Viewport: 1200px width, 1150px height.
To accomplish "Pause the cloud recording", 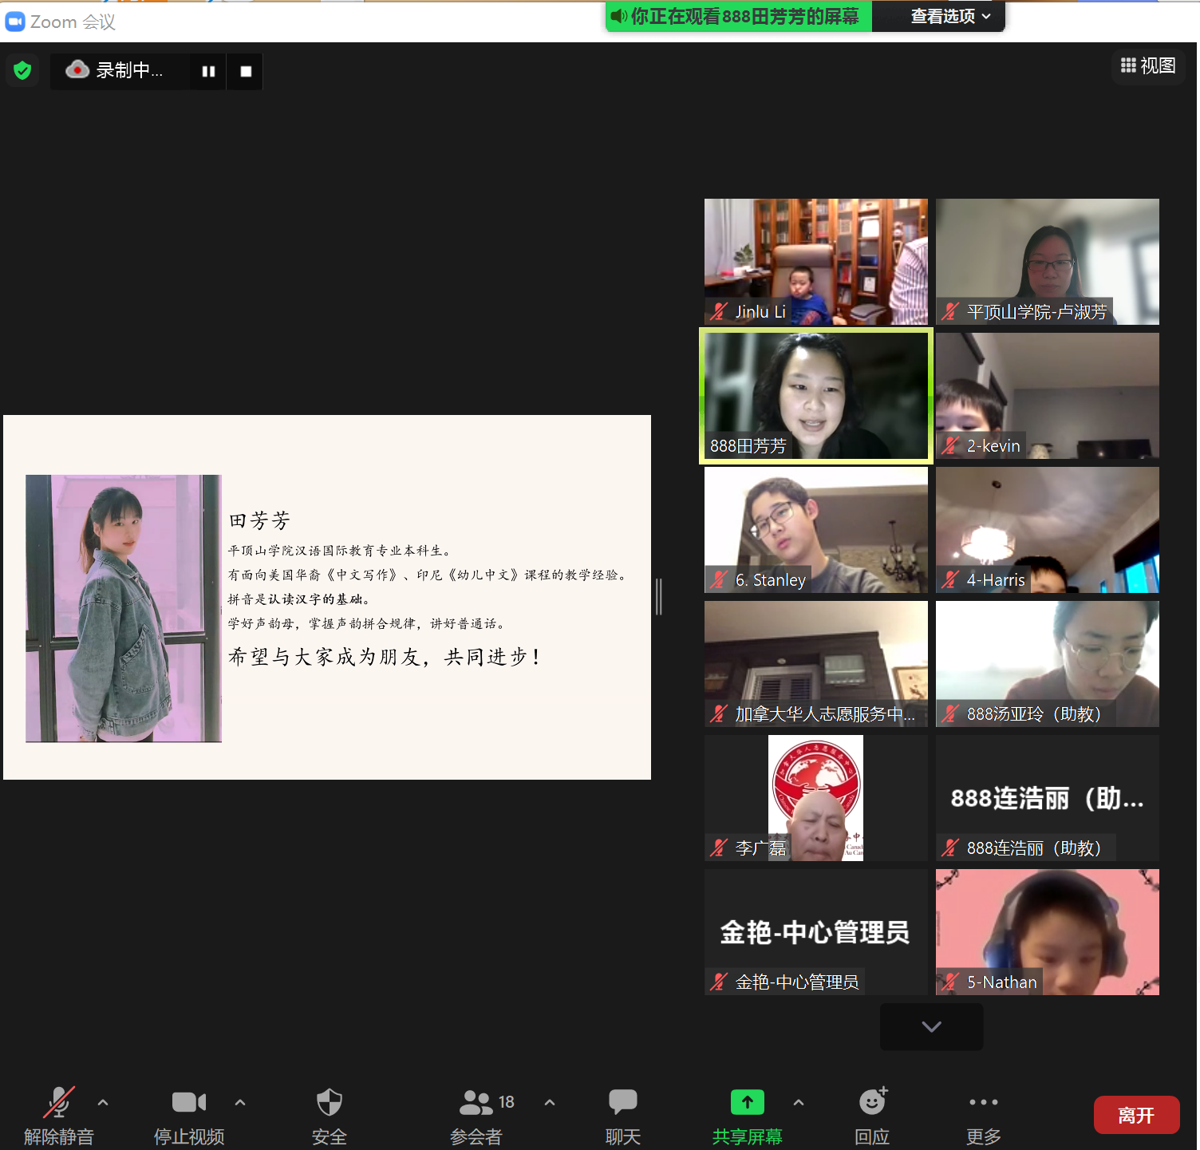I will point(208,71).
